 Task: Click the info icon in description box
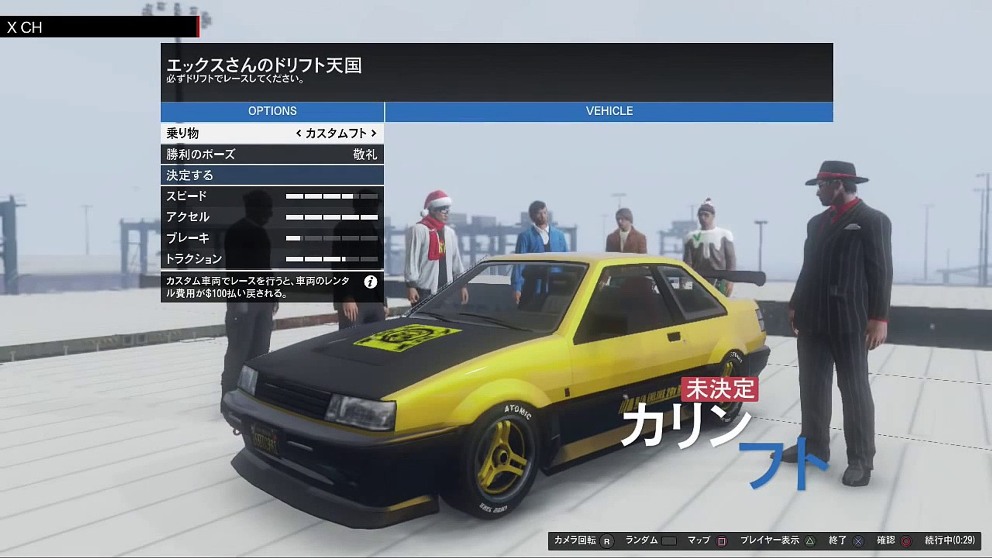tap(370, 282)
